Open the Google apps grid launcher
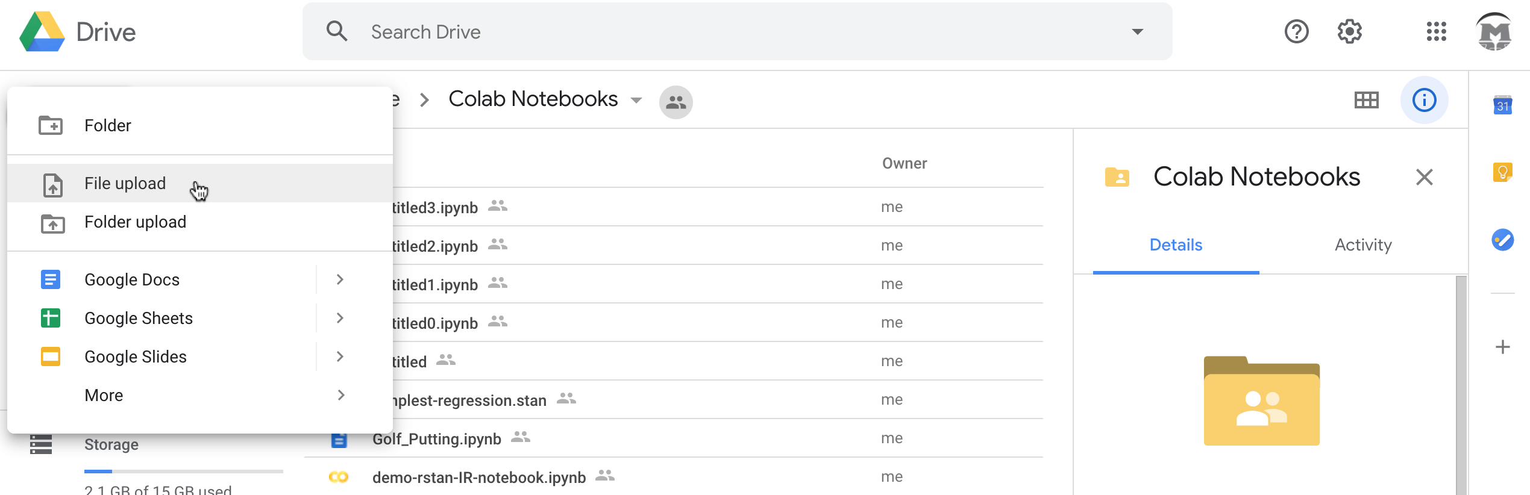Screen dimensions: 1530x495 click(1436, 31)
